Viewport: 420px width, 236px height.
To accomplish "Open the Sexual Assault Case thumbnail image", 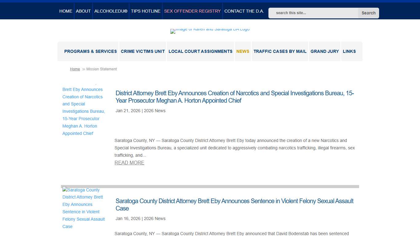I will (x=84, y=208).
